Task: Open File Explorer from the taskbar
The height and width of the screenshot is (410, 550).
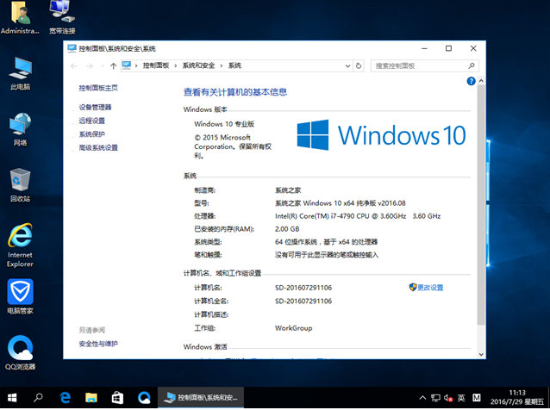Action: pyautogui.click(x=91, y=398)
